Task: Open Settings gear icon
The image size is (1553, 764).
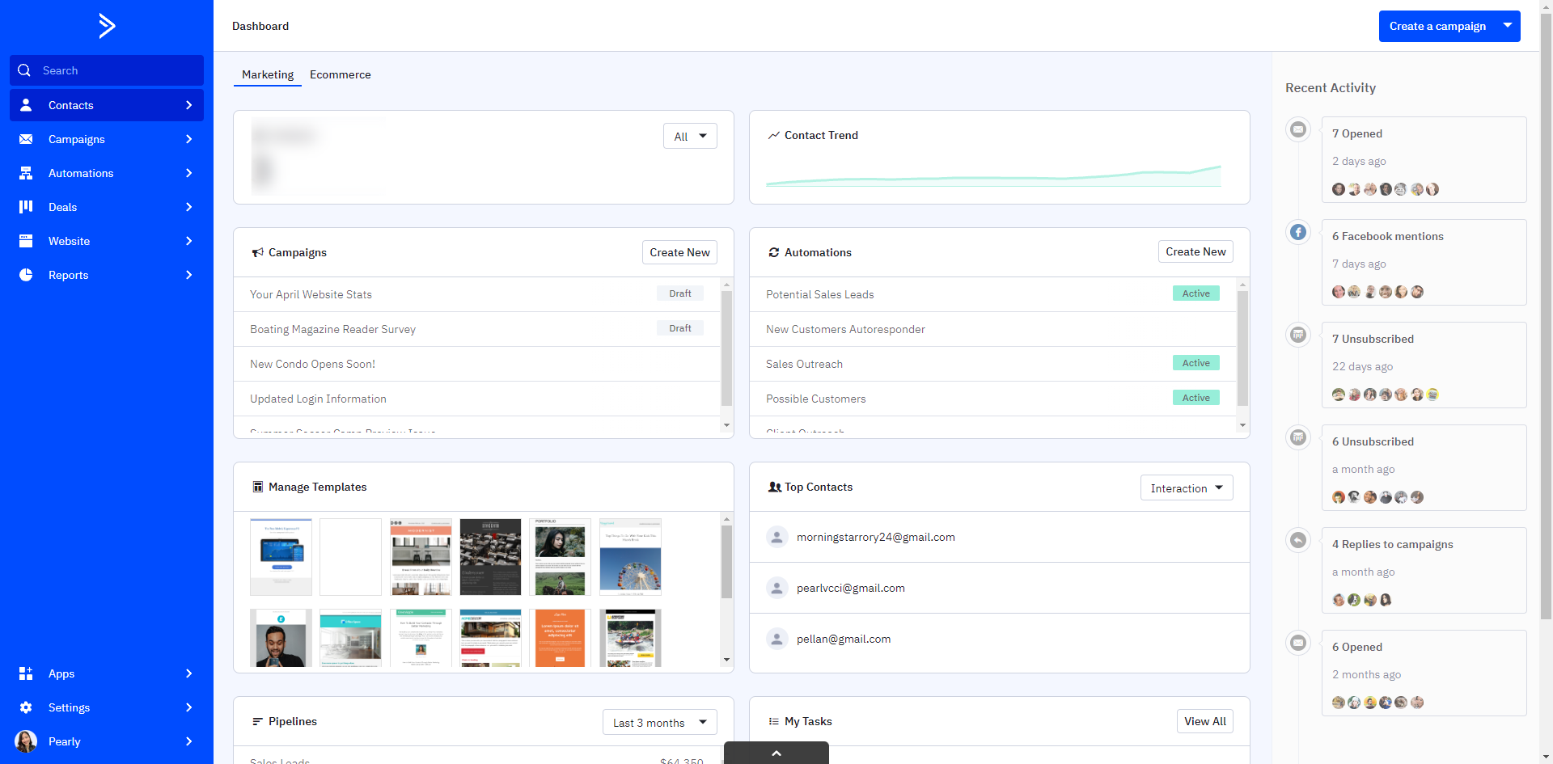Action: click(x=26, y=707)
